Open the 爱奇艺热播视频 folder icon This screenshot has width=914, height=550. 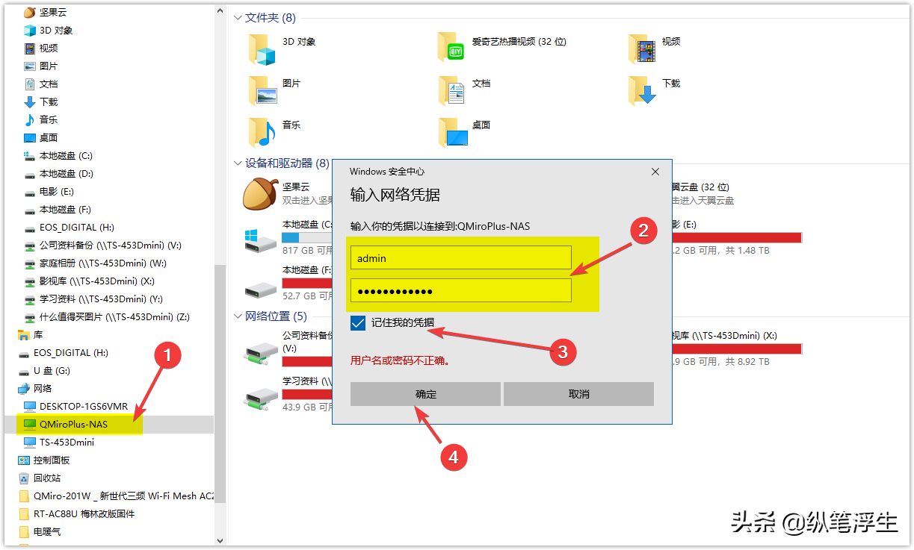click(452, 48)
